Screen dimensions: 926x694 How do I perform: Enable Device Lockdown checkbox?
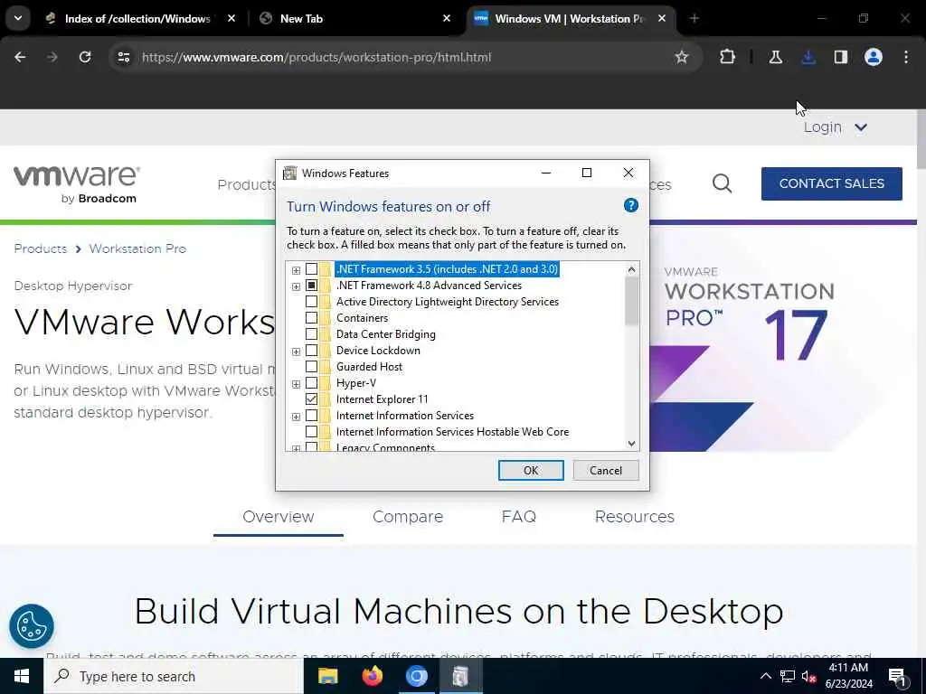tap(311, 351)
